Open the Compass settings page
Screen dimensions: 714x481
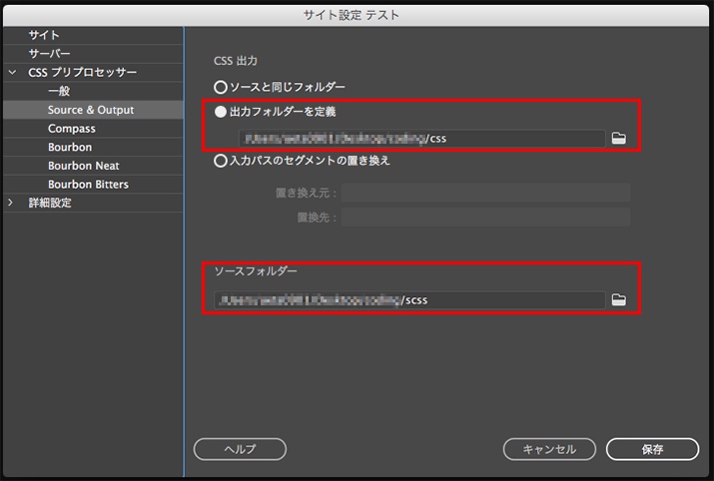pos(72,129)
